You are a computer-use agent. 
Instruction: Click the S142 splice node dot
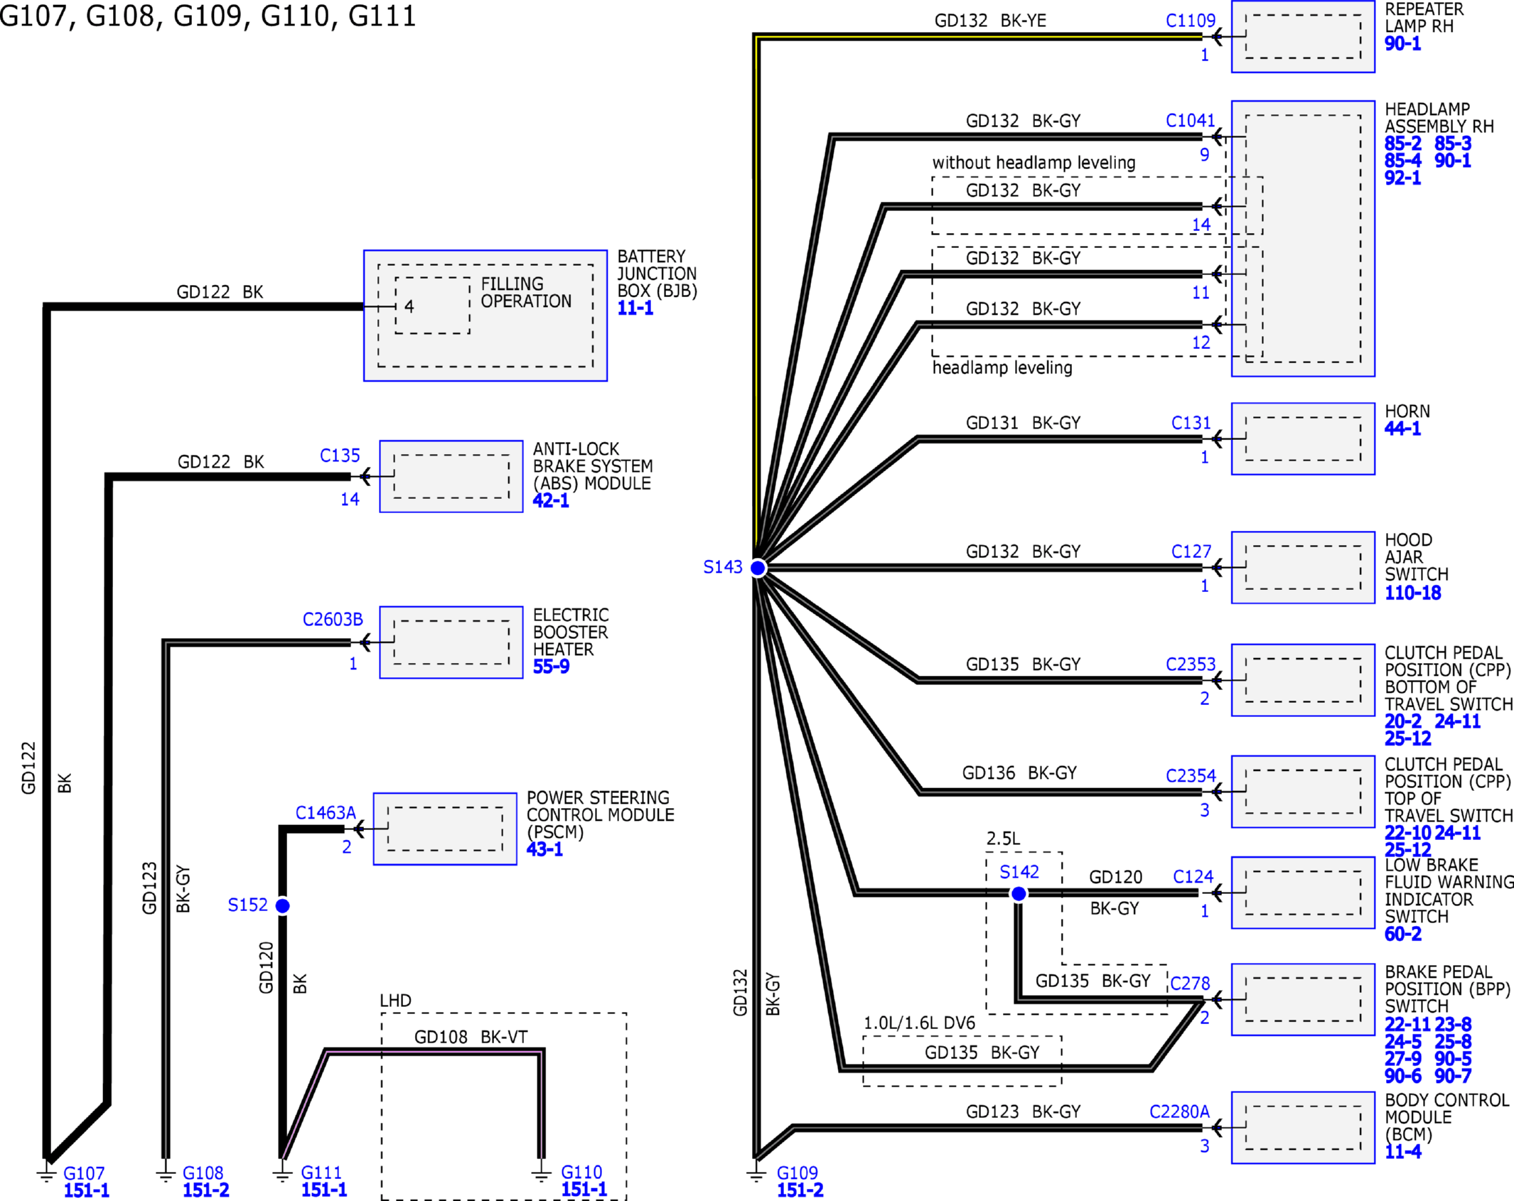click(x=1019, y=893)
